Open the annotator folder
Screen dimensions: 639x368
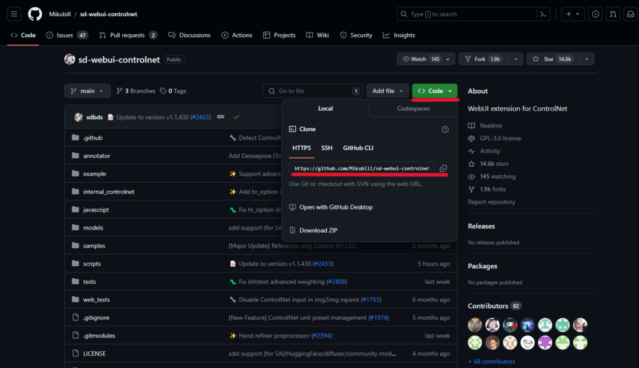coord(97,156)
